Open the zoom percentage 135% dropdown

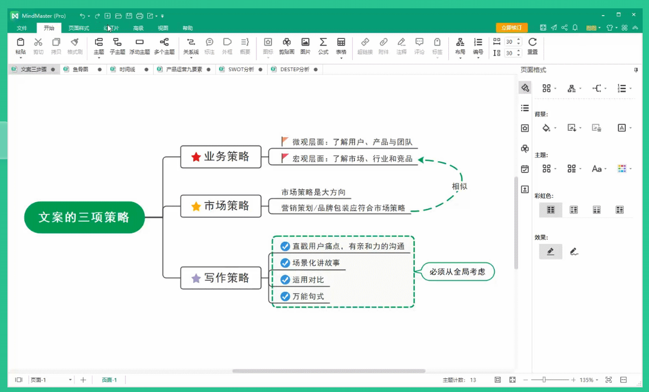[597, 380]
